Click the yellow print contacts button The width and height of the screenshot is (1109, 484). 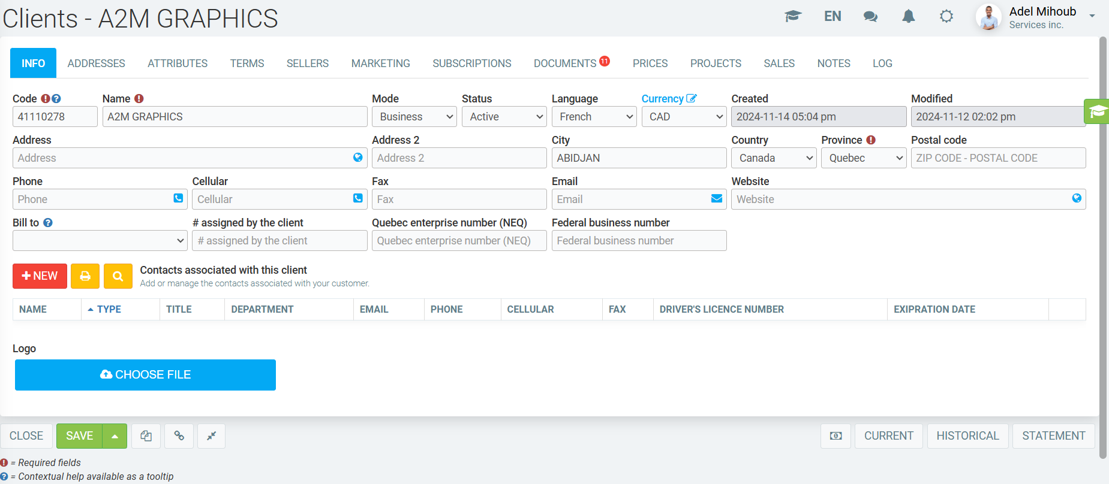[x=85, y=276]
